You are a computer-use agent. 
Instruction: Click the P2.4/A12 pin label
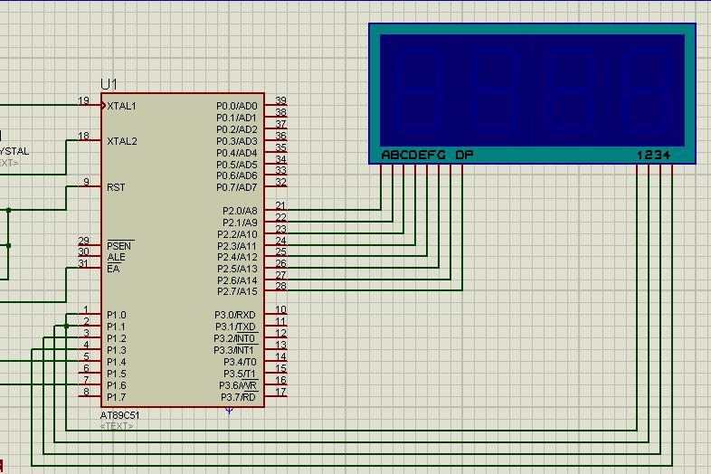237,257
